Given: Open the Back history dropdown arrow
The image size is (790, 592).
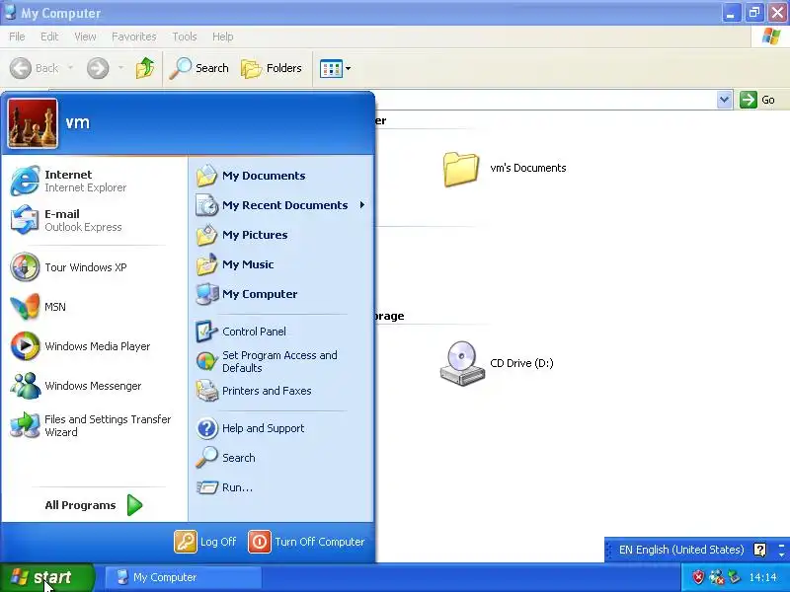Looking at the screenshot, I should 70,67.
